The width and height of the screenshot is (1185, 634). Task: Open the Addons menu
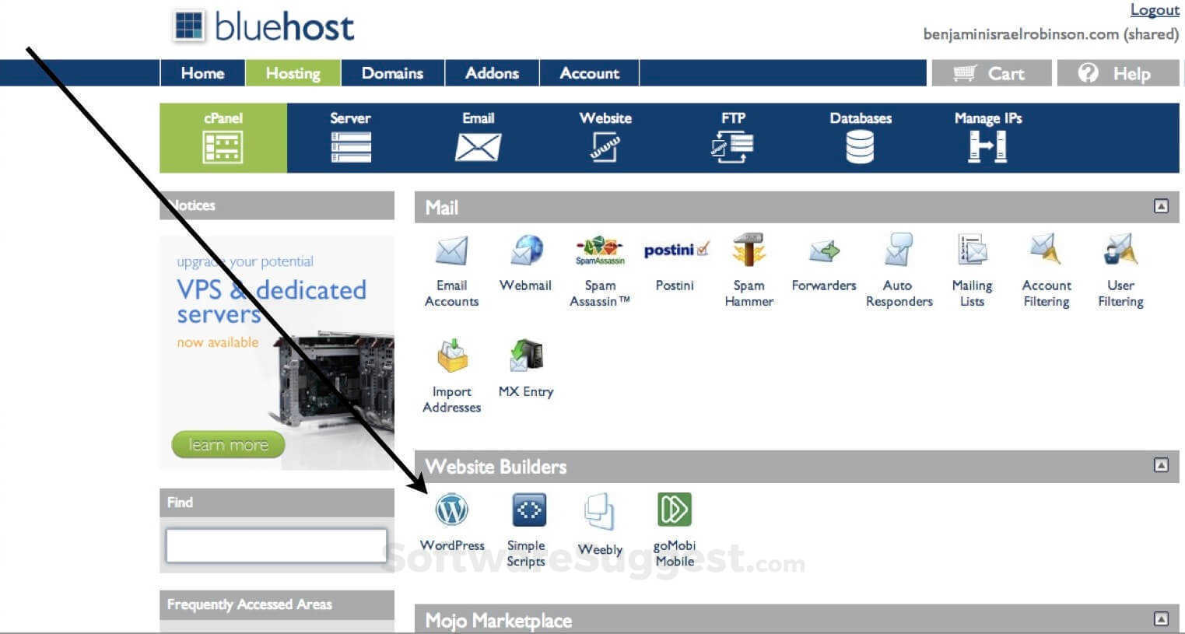[x=492, y=73]
